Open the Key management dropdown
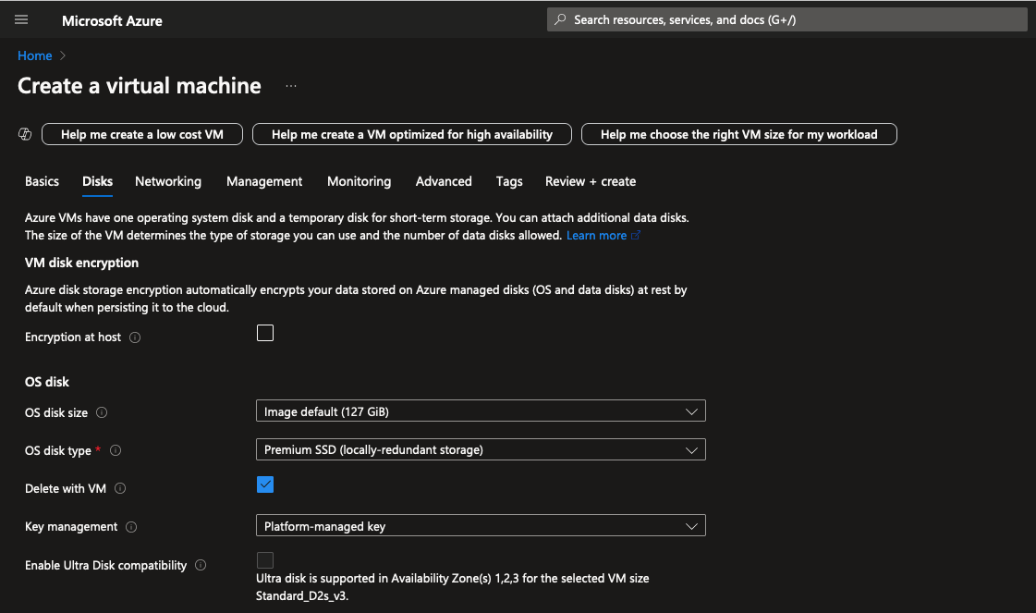Viewport: 1036px width, 613px height. 480,526
